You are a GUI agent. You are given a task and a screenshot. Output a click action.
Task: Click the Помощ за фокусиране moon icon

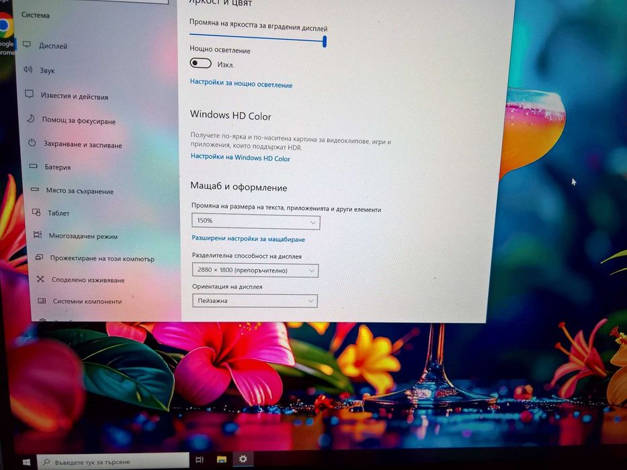(31, 118)
